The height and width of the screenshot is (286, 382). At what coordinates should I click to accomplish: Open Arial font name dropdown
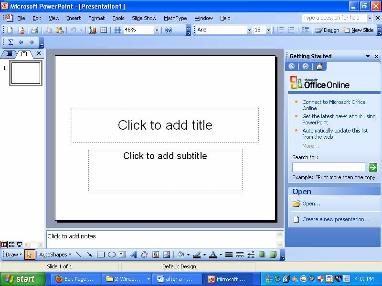249,30
